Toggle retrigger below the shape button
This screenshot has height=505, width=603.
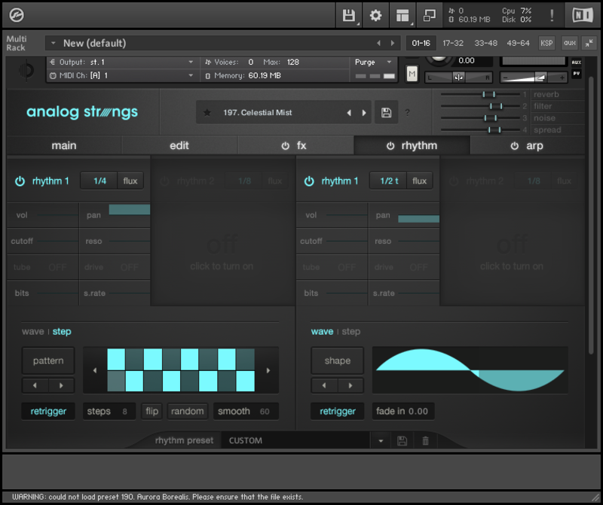(338, 411)
